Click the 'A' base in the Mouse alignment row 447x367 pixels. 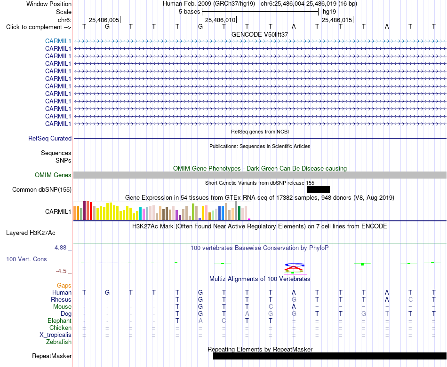294,307
